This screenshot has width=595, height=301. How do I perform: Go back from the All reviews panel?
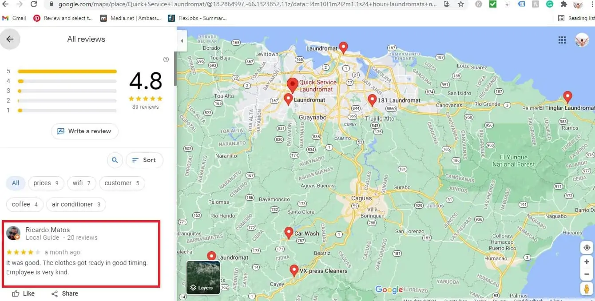point(10,39)
